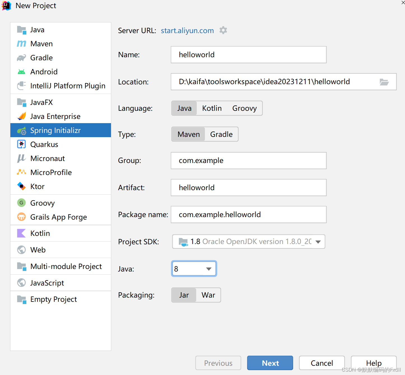The height and width of the screenshot is (375, 405).
Task: Click the Next button
Action: pos(270,363)
